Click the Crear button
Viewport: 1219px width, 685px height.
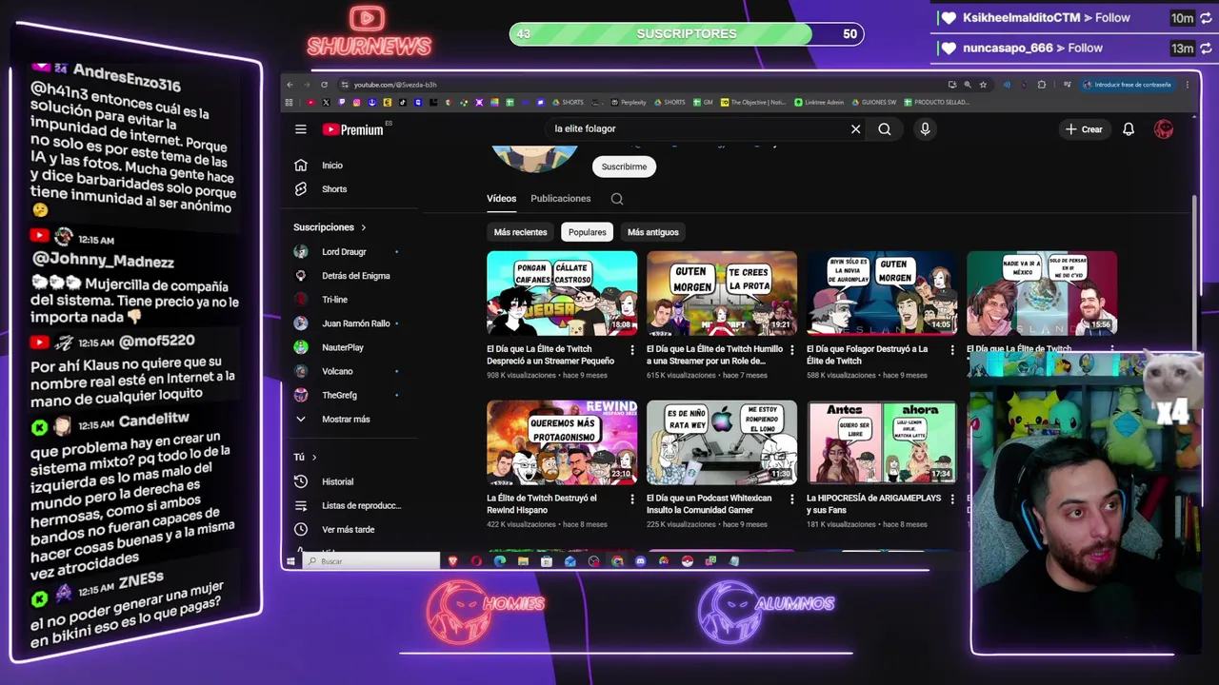click(1084, 129)
